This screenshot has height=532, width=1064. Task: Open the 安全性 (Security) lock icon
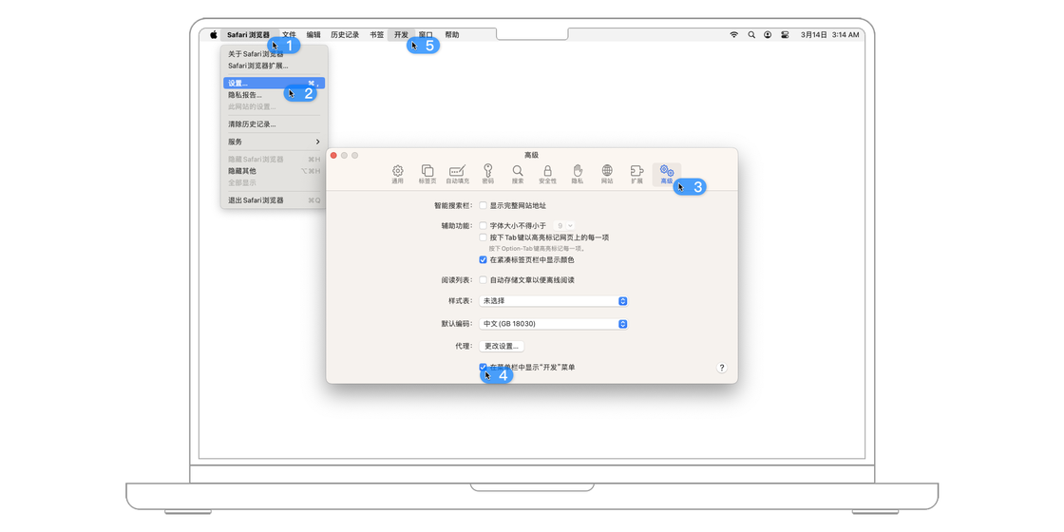(547, 173)
